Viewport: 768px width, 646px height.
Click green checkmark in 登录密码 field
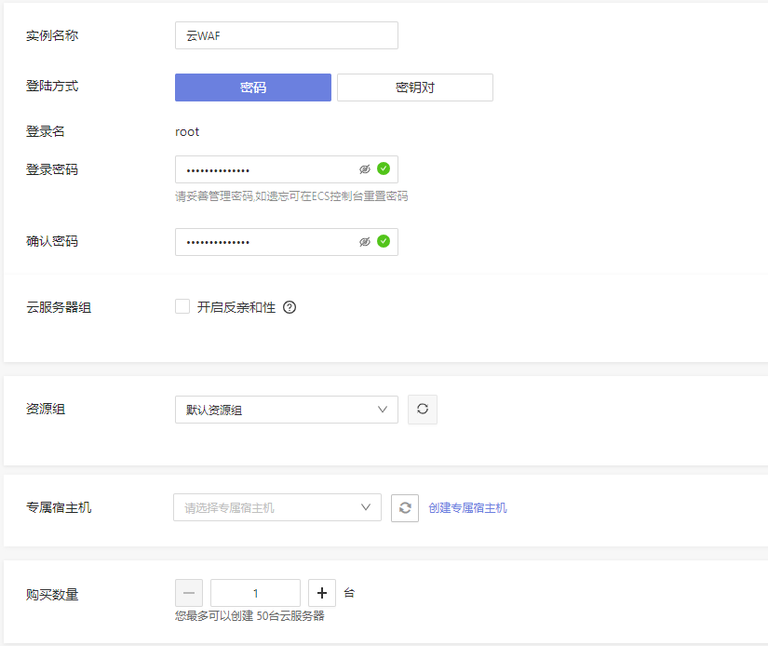tap(383, 169)
